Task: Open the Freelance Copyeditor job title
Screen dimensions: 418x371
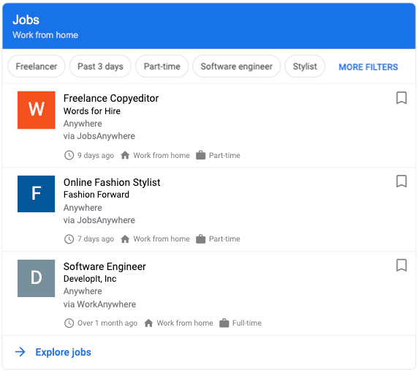Action: pos(111,98)
